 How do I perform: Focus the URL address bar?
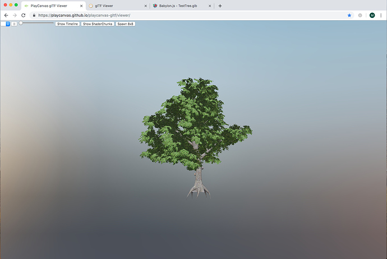(190, 15)
